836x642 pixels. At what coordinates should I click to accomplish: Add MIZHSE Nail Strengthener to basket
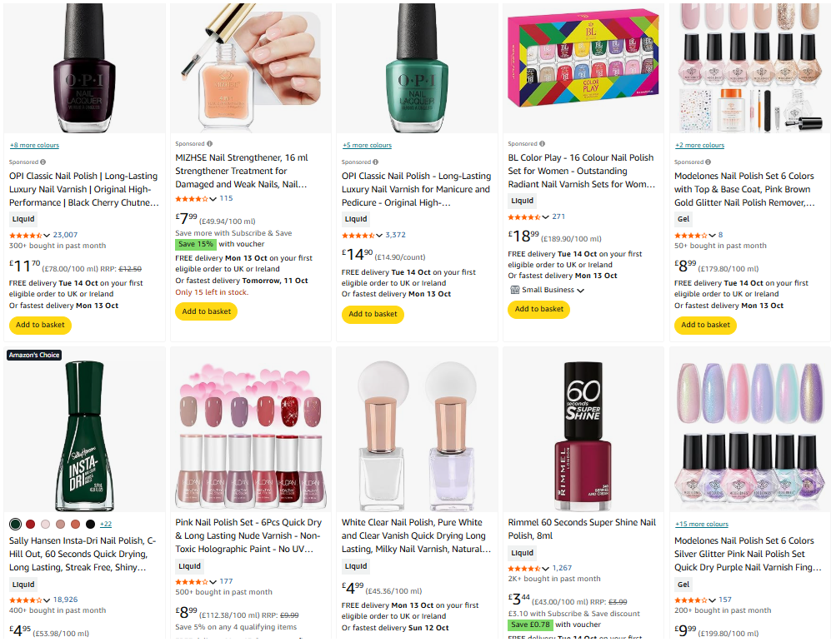pyautogui.click(x=206, y=311)
